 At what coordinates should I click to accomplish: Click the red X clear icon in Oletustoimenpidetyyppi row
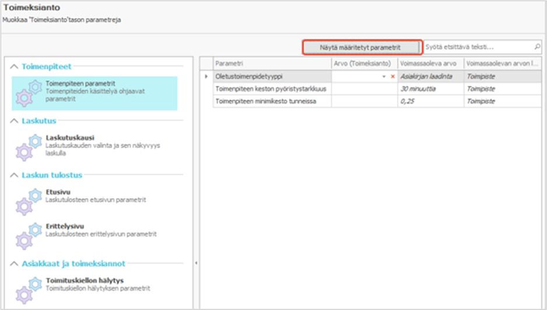pos(392,76)
